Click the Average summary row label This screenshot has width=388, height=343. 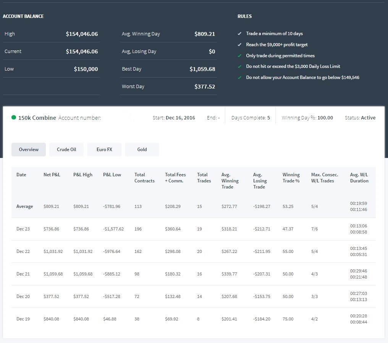click(x=24, y=206)
